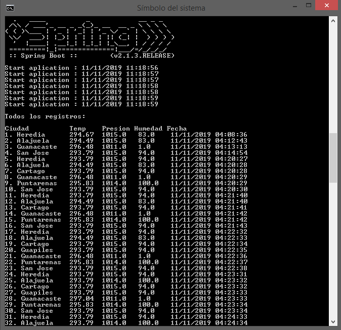Open the command prompt system menu icon

[10, 8]
